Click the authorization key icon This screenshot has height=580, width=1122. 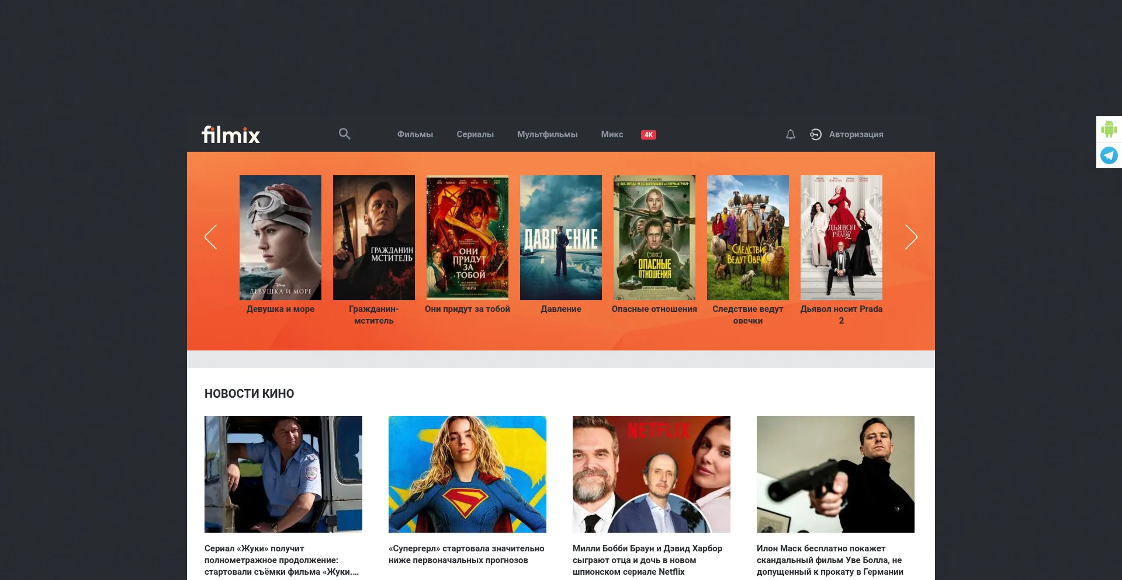815,134
